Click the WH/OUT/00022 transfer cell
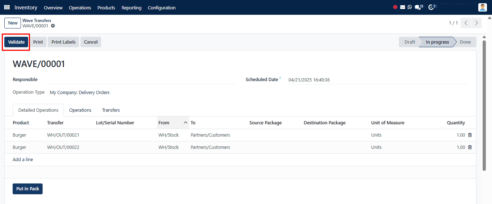The width and height of the screenshot is (492, 204). click(x=63, y=147)
